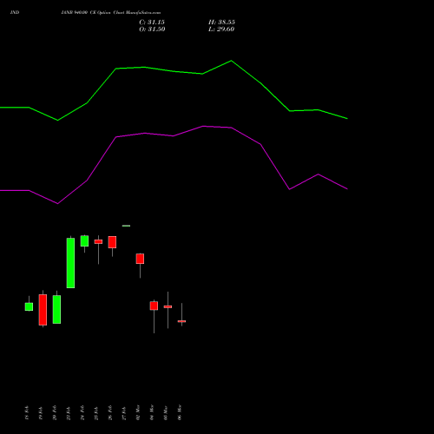Screen dimensions: 434x434
Task: Click the peak of the green upper band line
Action: (x=231, y=61)
